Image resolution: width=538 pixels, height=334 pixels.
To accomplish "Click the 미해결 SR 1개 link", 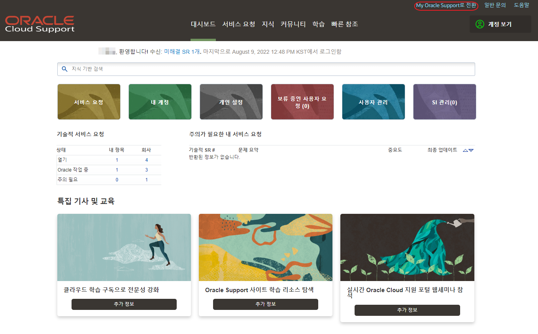I will pyautogui.click(x=182, y=52).
